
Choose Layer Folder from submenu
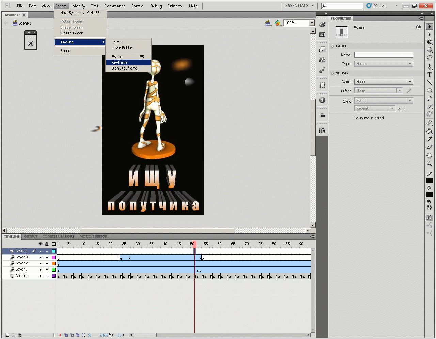[128, 48]
